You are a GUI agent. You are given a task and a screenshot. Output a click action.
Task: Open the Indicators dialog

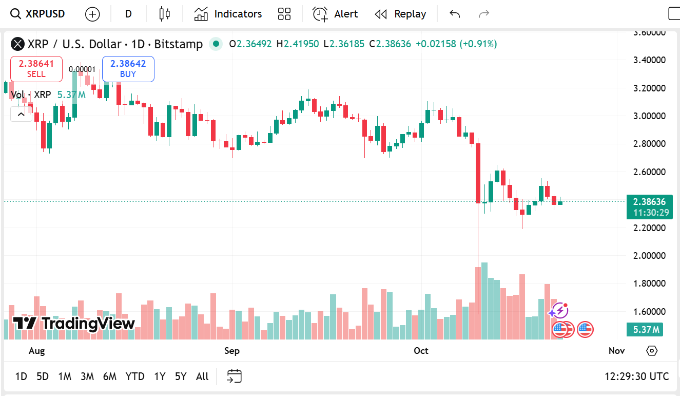[228, 14]
